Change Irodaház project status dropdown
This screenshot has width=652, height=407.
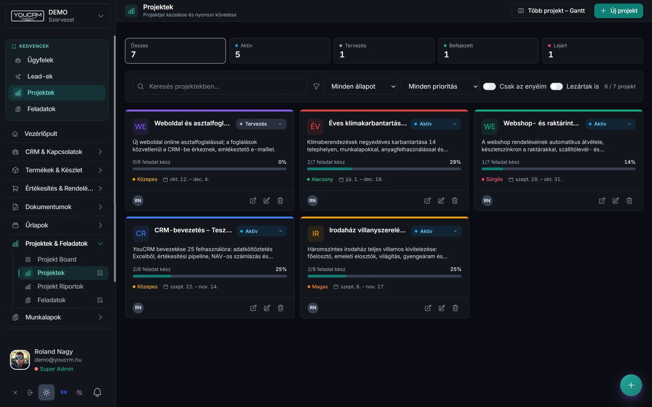click(x=436, y=231)
